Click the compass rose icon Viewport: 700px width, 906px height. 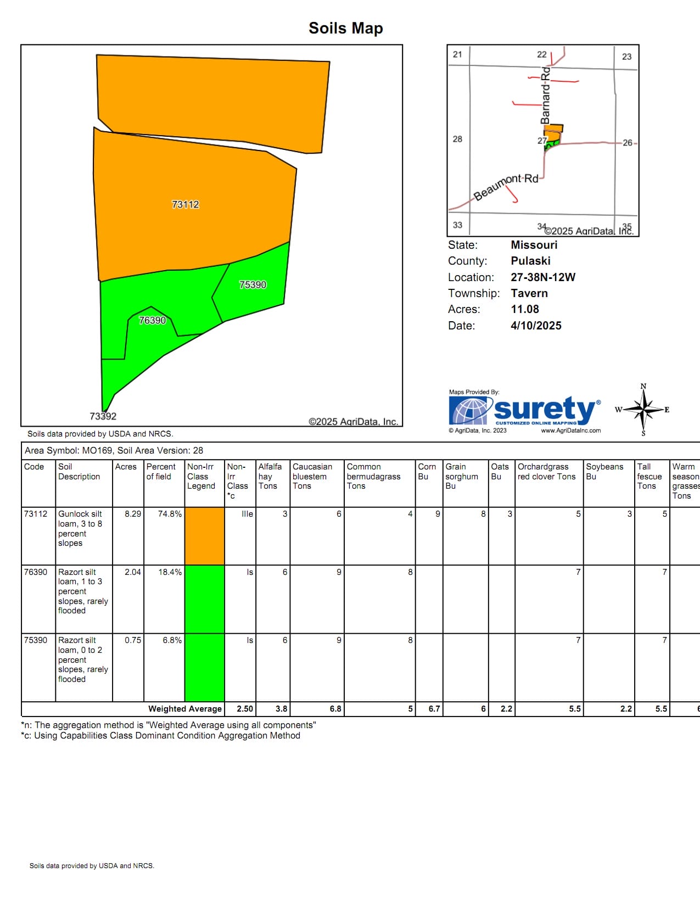pos(643,410)
